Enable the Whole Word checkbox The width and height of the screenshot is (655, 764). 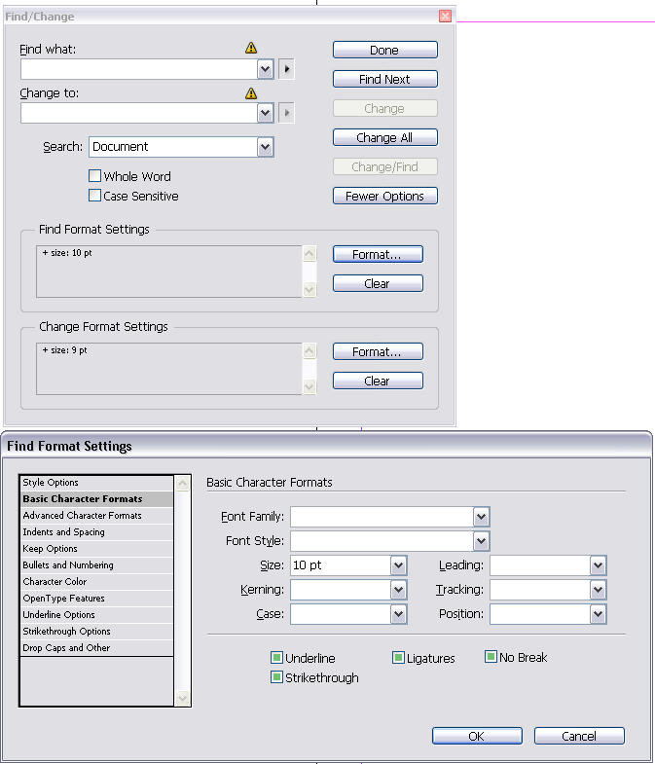click(x=95, y=176)
